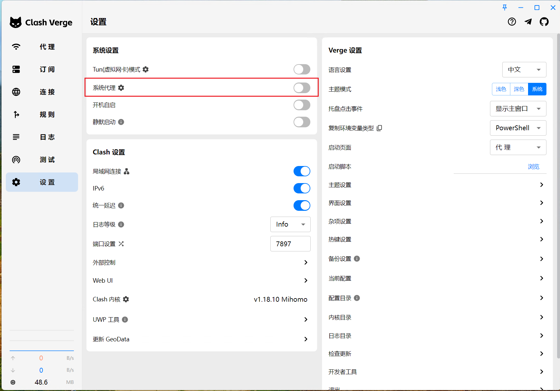Screen dimensions: 560x391
Task: Open the Clash core gear settings
Action: [126, 299]
